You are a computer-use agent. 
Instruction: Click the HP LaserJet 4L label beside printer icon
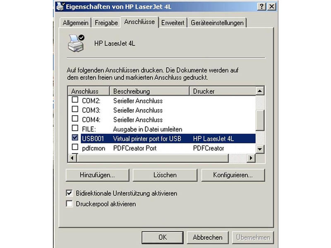[x=115, y=43]
